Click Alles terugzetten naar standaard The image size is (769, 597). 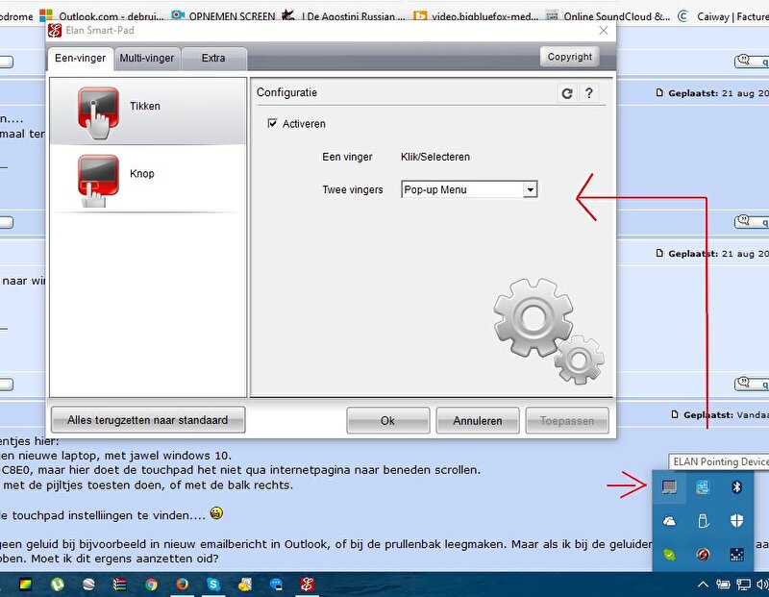pos(148,420)
